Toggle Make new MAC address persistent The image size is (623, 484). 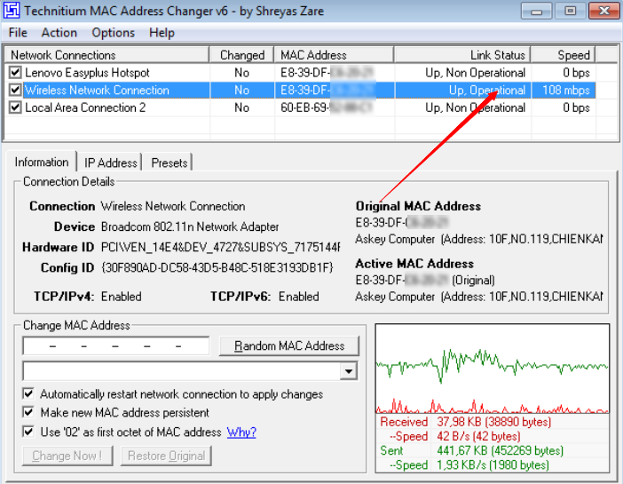click(28, 412)
